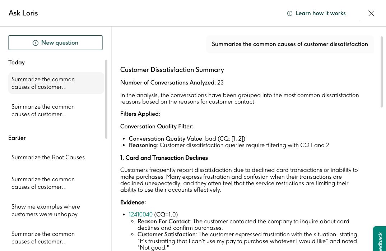Click the info icon beside Learn how it works
Image resolution: width=386 pixels, height=251 pixels.
(x=290, y=13)
